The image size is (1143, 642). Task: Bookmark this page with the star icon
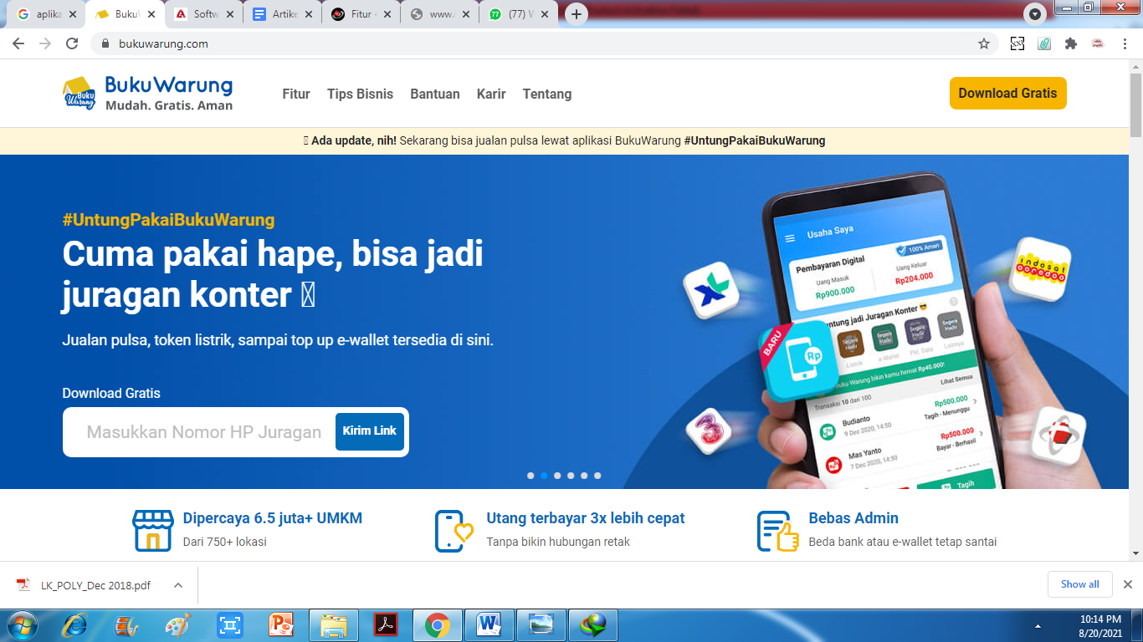click(x=984, y=43)
